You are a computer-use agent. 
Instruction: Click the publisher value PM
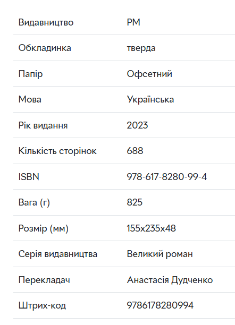(x=133, y=22)
